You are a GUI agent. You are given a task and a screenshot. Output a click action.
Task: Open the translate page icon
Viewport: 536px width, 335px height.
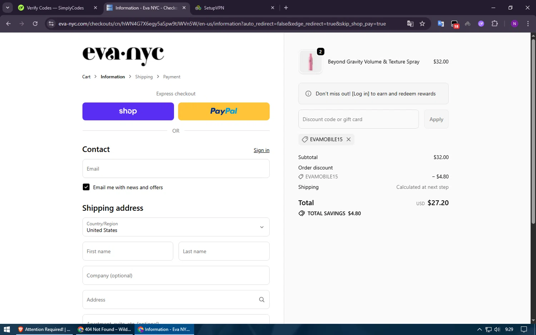[x=410, y=24]
